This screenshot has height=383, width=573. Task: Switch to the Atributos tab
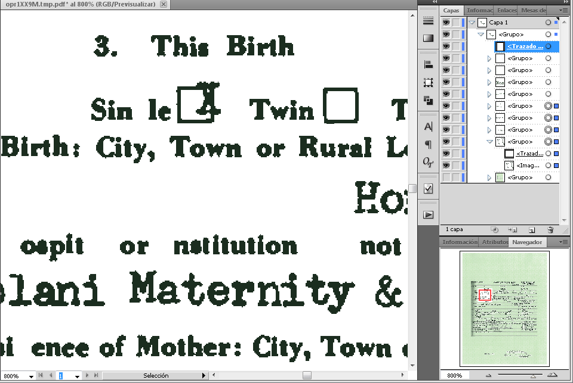pos(495,242)
